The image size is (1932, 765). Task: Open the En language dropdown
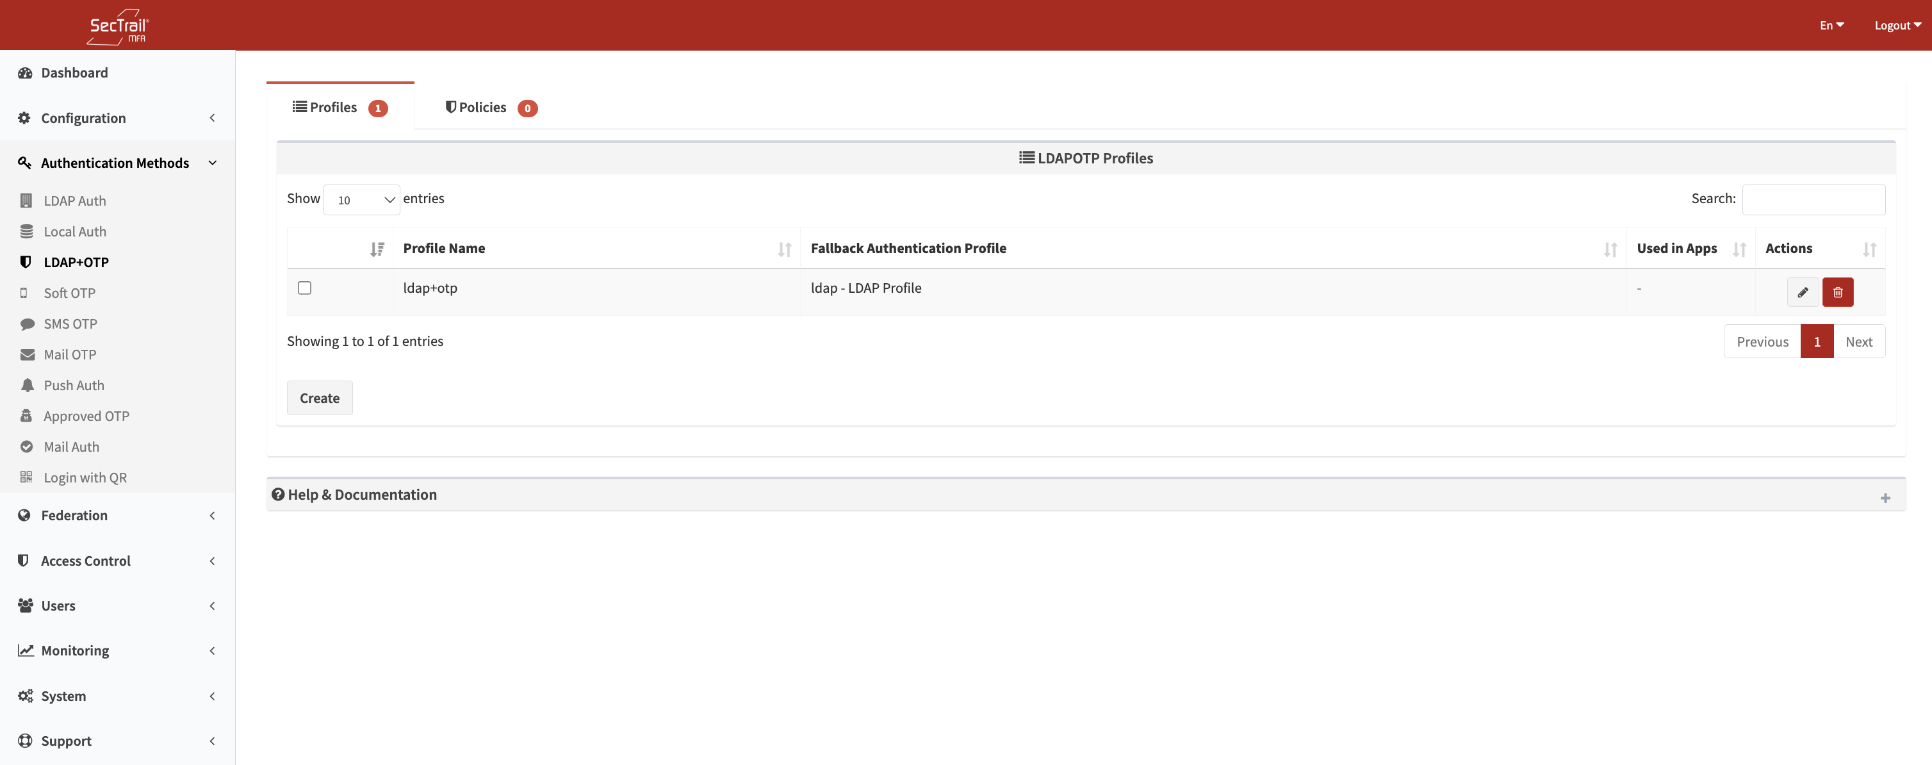coord(1831,25)
